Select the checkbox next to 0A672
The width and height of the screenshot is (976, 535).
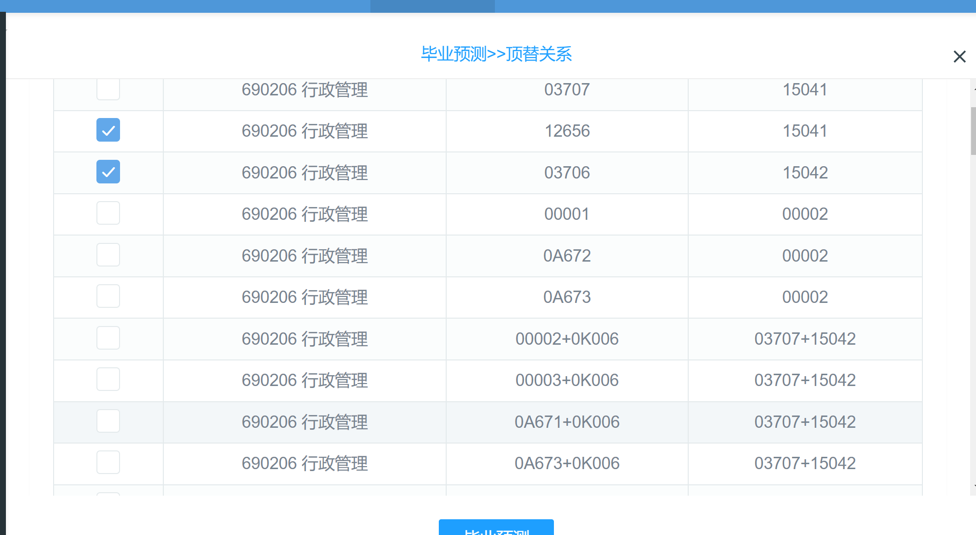click(108, 254)
